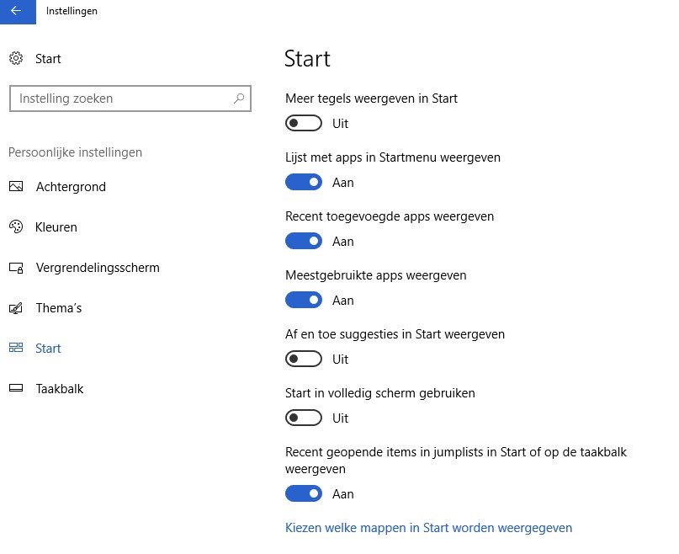Enable Af en toe suggesties in Start

tap(304, 359)
